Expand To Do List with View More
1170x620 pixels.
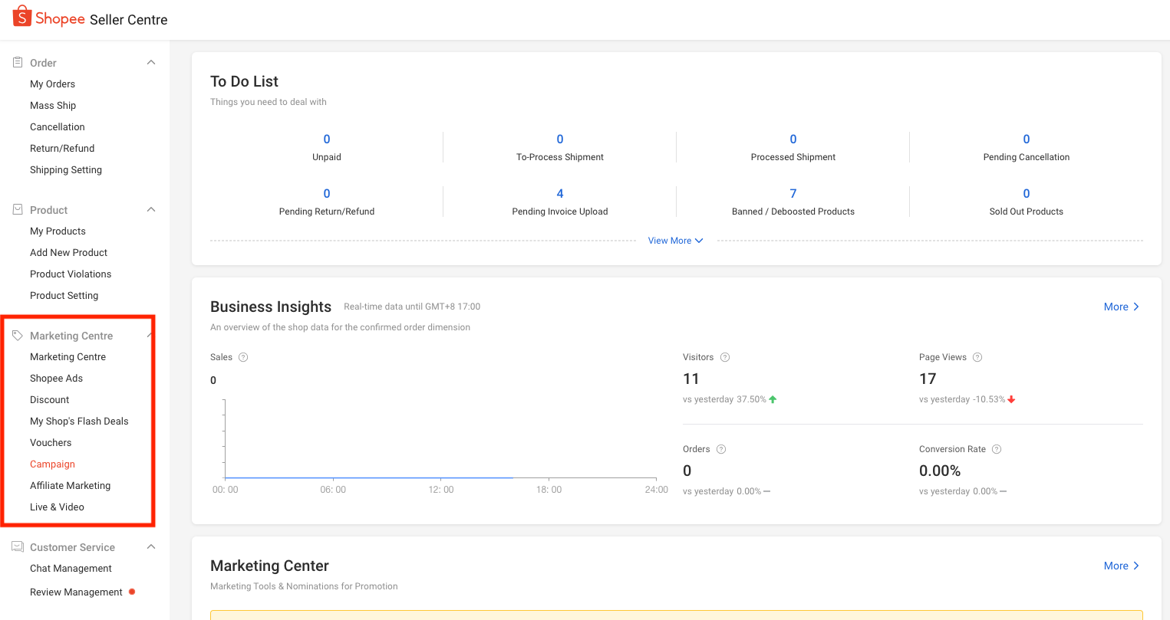[675, 241]
